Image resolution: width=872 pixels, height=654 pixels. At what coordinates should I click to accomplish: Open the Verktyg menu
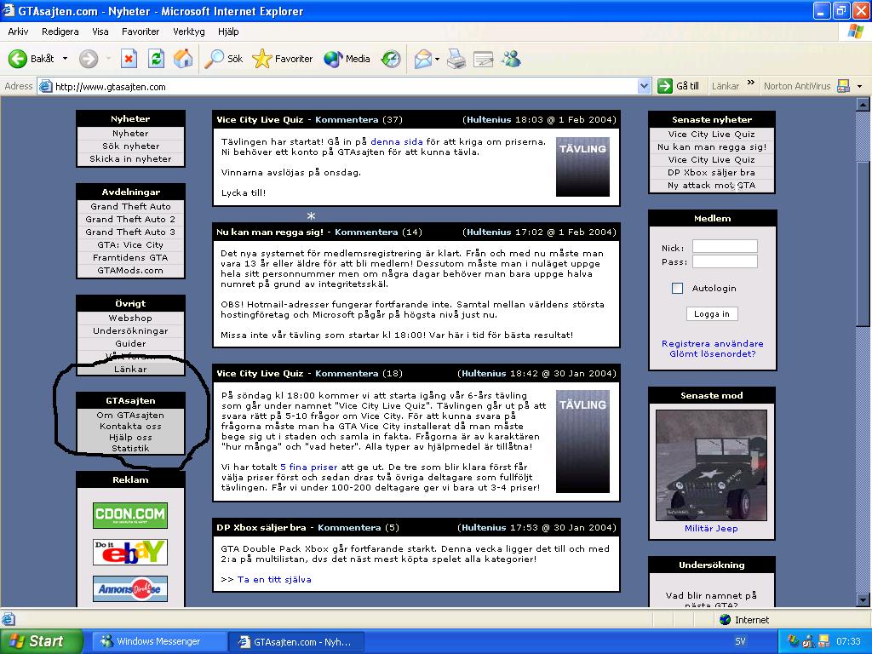(x=188, y=32)
